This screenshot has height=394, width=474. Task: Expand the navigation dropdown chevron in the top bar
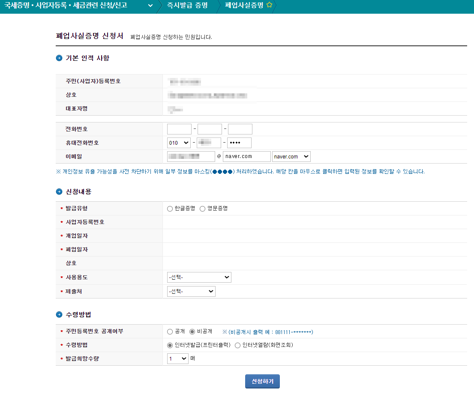[x=150, y=7]
